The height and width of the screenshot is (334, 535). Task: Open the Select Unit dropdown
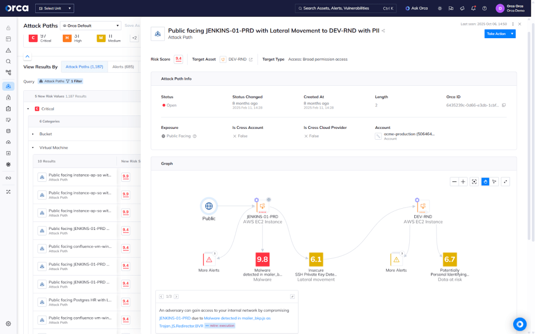click(54, 8)
